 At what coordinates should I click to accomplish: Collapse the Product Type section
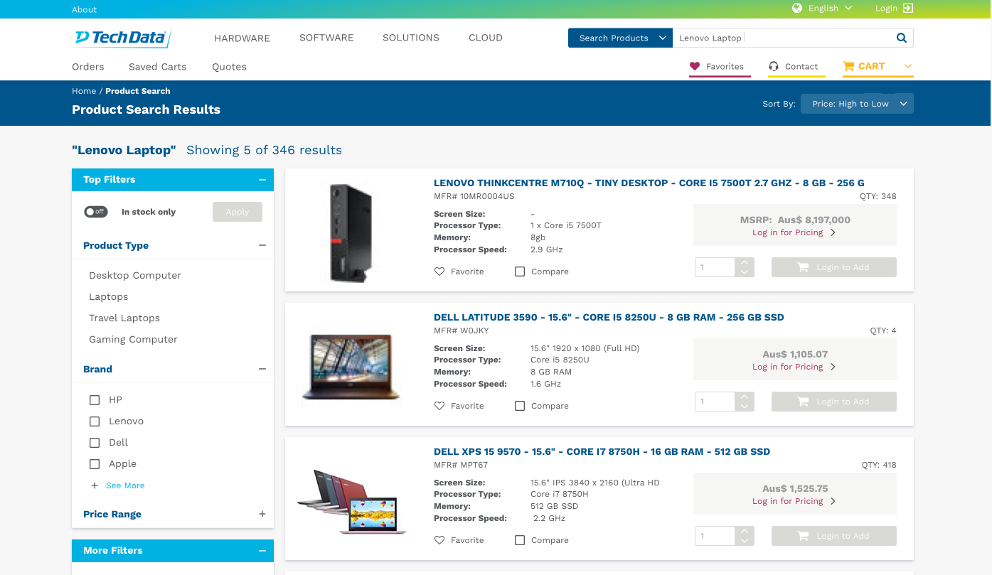pos(262,245)
